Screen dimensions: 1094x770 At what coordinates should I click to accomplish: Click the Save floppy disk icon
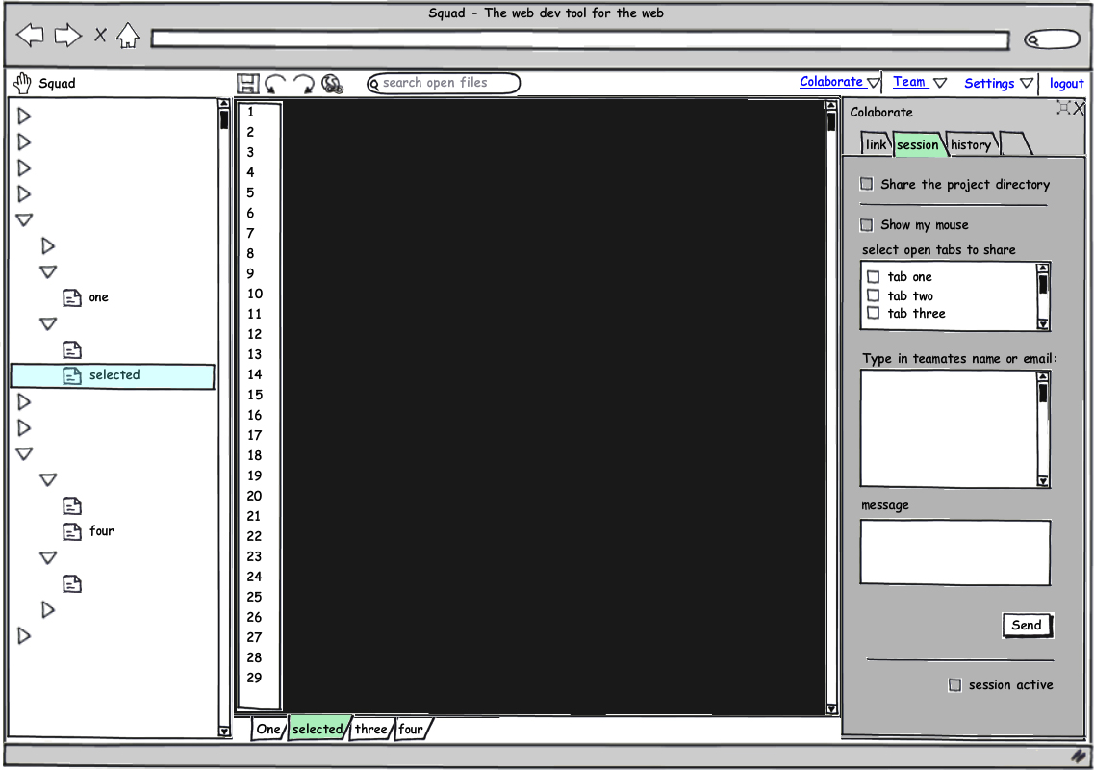(x=247, y=84)
